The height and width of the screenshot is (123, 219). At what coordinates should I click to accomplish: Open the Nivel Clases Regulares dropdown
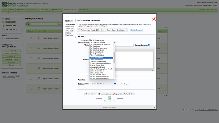click(x=118, y=30)
